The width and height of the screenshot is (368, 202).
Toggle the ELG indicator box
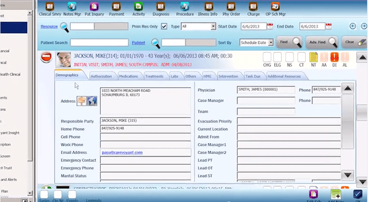click(x=277, y=57)
